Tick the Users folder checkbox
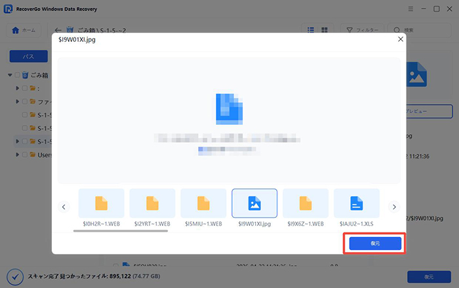Viewport: 459px width, 288px height. point(25,155)
